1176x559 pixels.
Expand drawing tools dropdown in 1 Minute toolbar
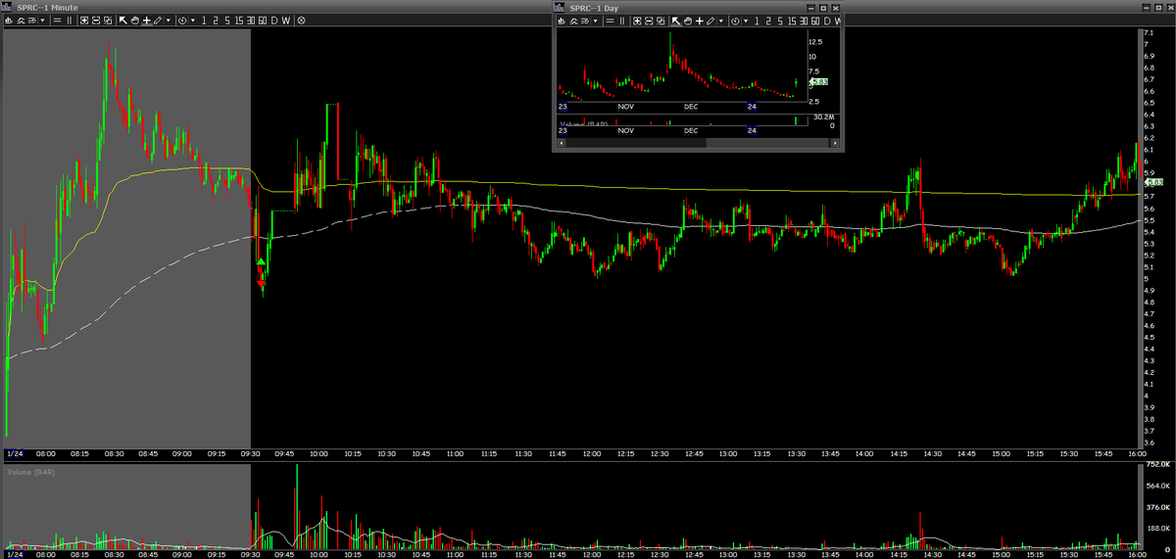coord(169,20)
